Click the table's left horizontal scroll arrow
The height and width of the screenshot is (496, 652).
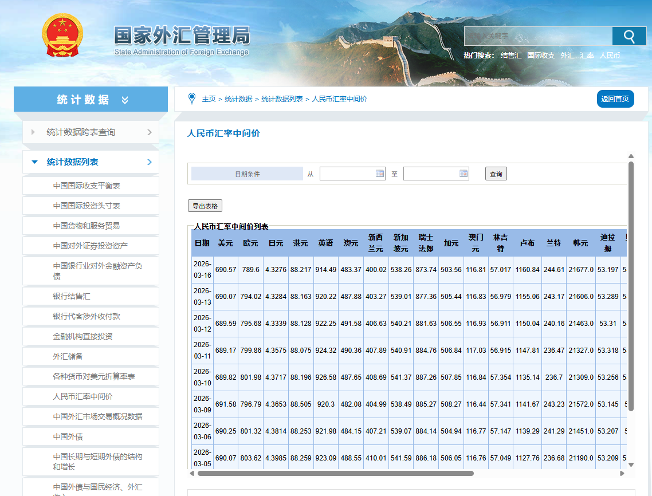[192, 474]
